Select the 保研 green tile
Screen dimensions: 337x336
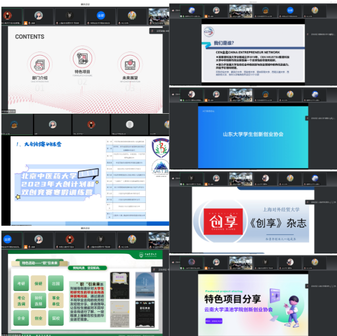(x=38, y=283)
